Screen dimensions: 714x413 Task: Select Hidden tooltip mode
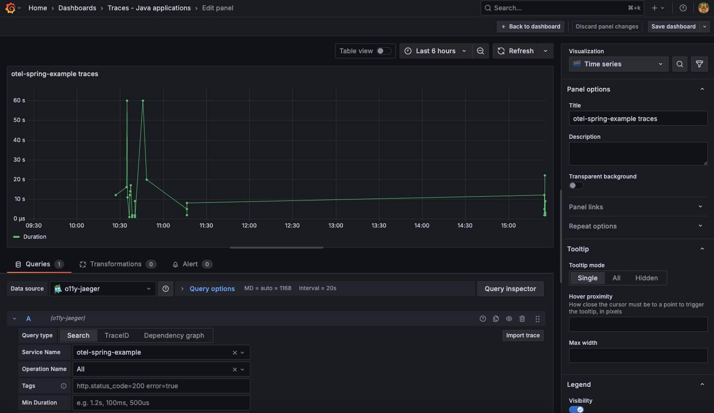tap(647, 278)
